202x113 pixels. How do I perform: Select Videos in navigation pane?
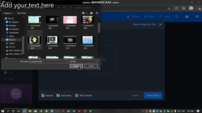(x=10, y=43)
